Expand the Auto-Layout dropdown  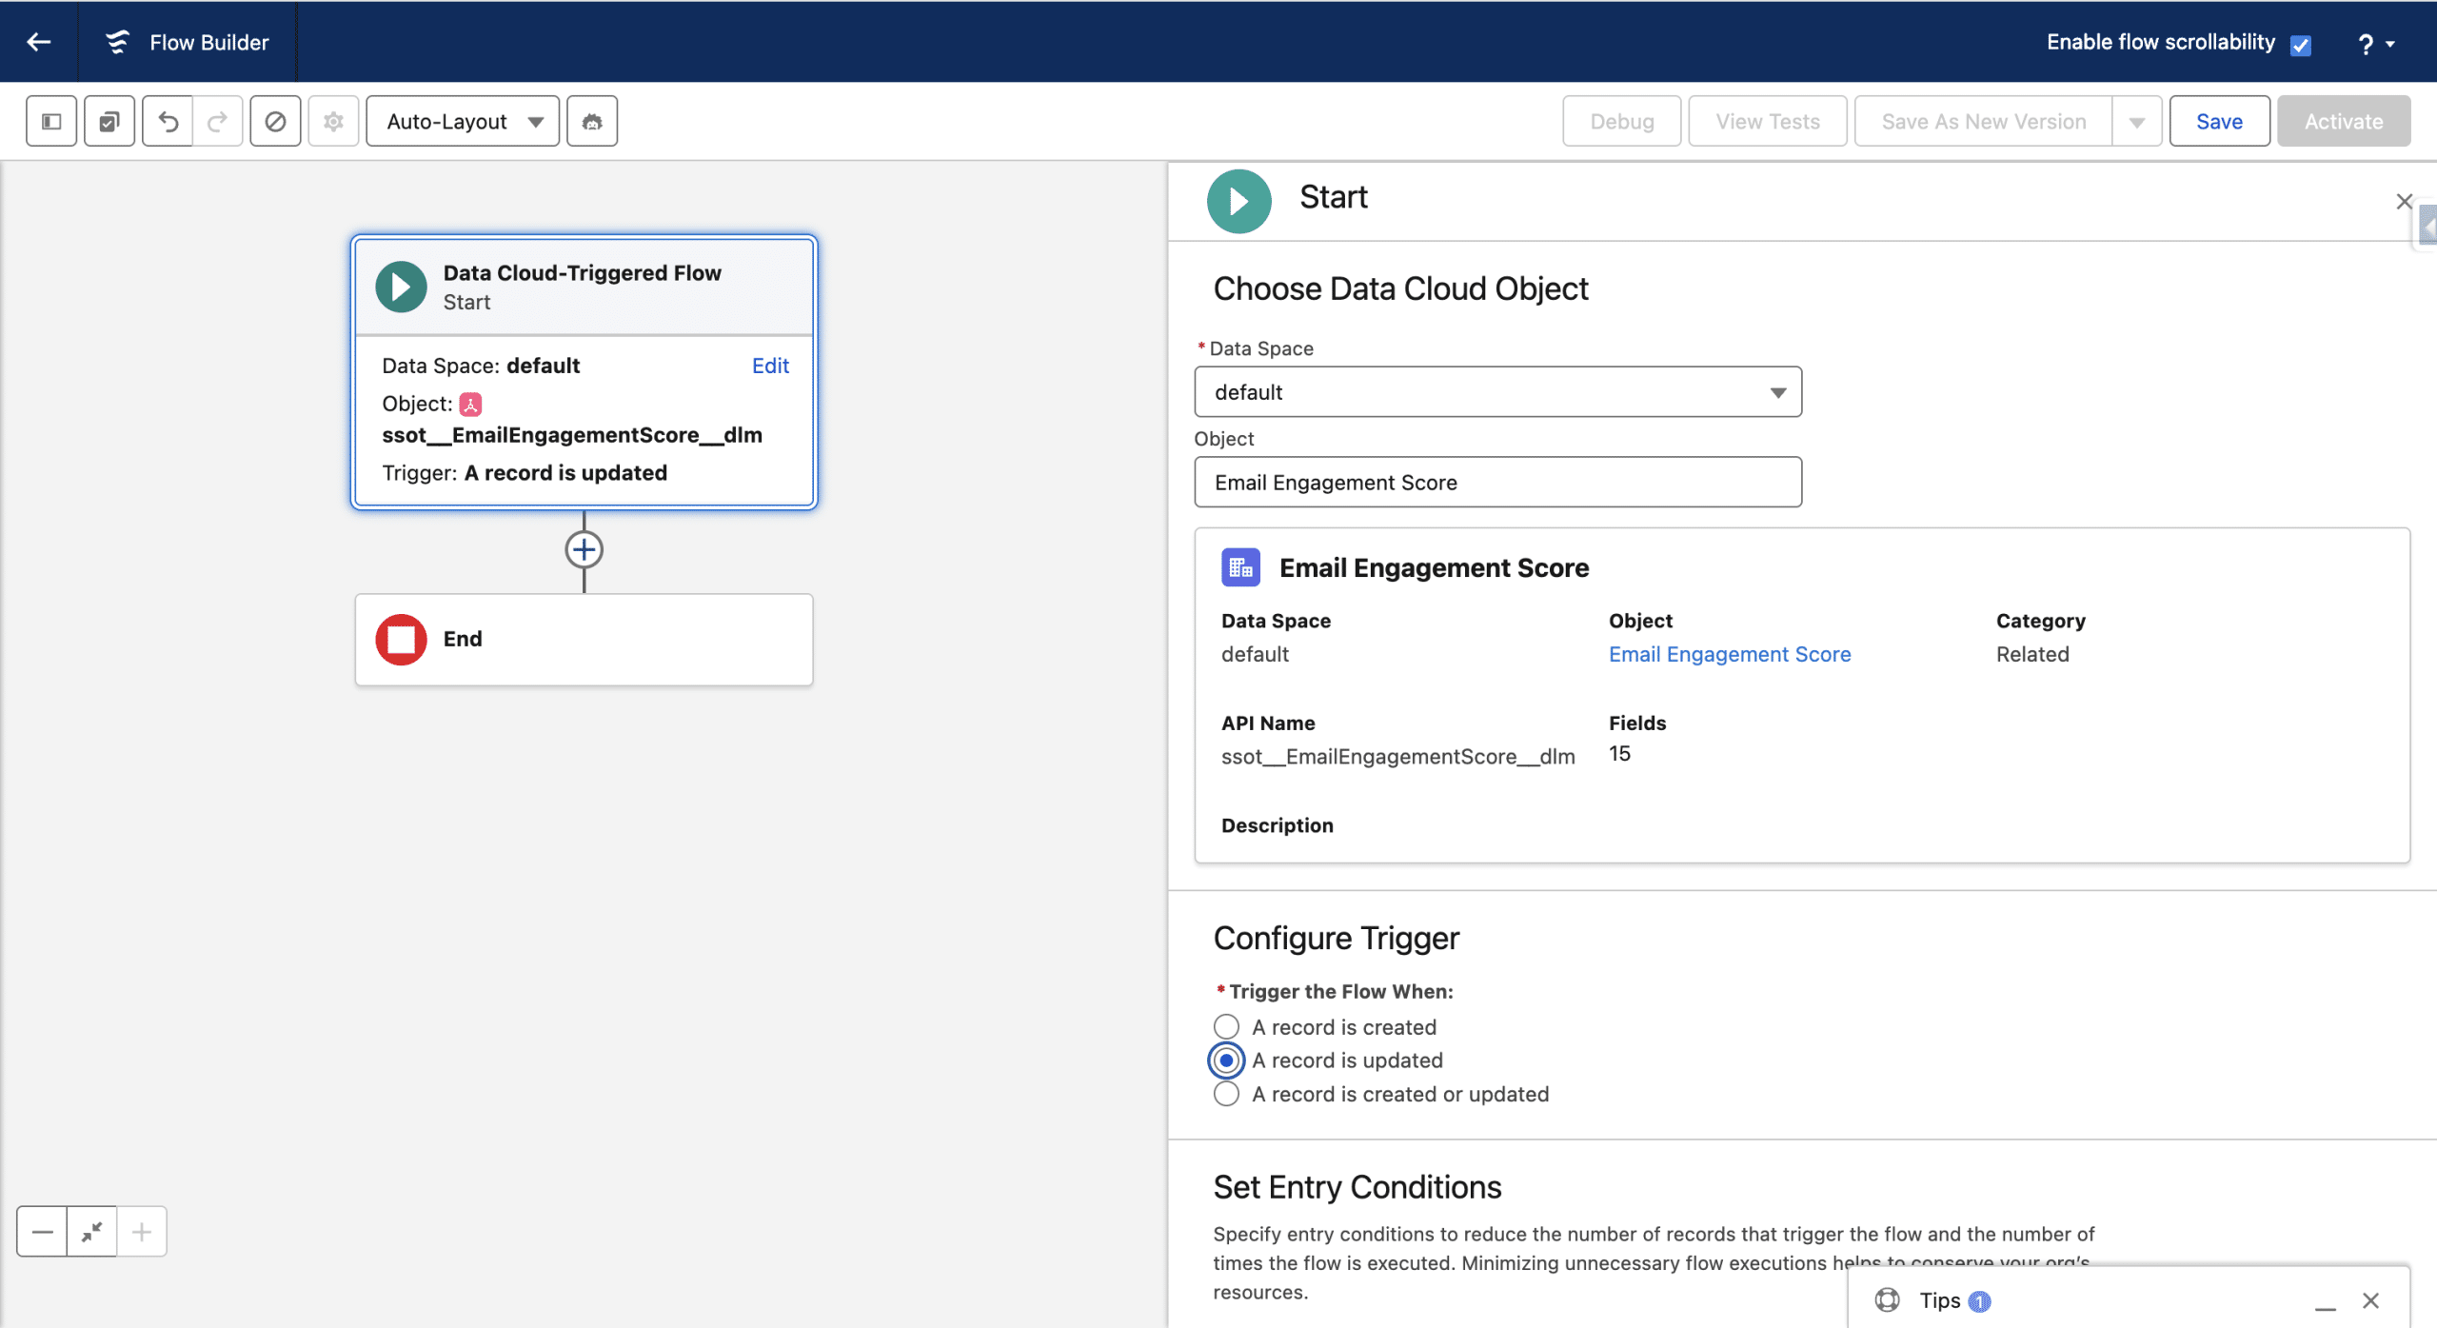463,121
